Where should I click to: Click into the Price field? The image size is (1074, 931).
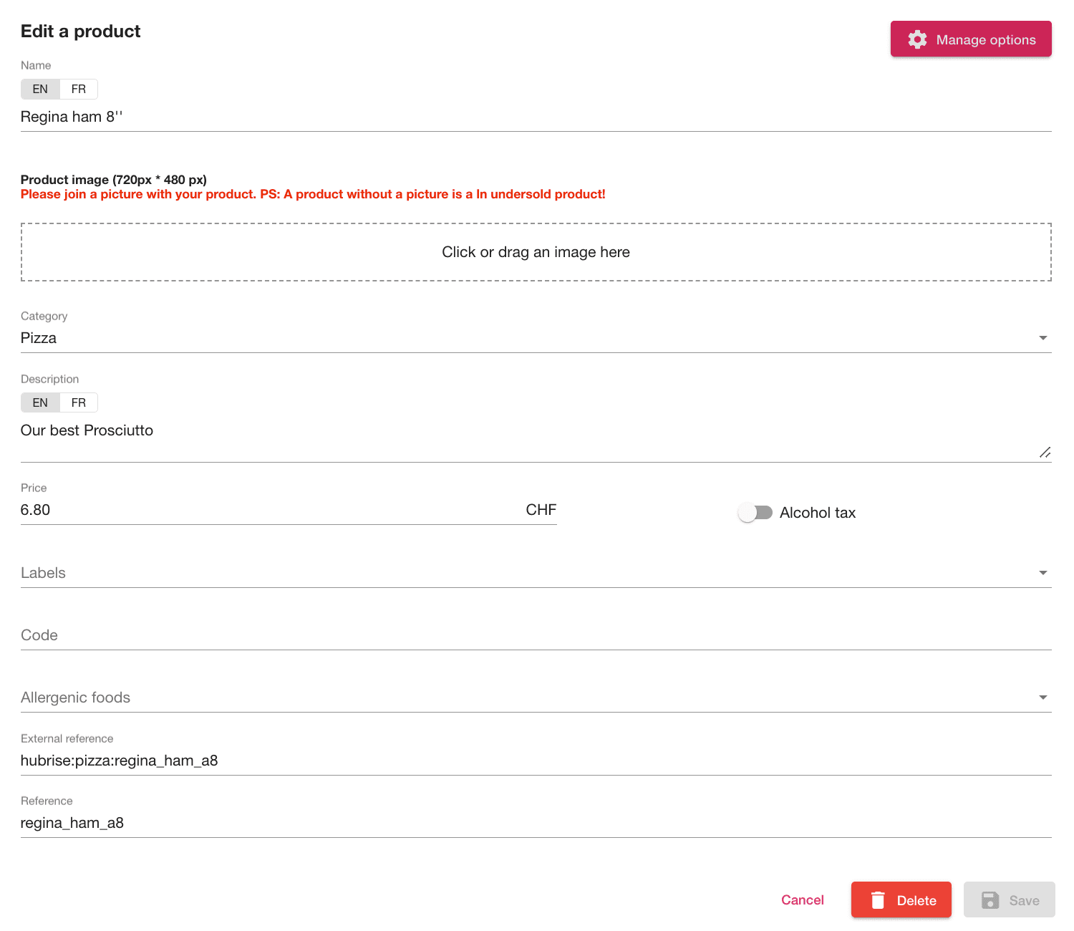(272, 510)
